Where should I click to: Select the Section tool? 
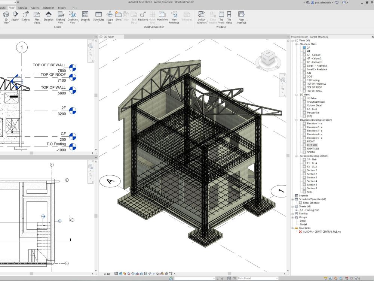[15, 16]
